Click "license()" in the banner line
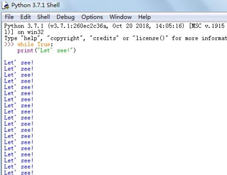This screenshot has height=175, width=227. [x=150, y=38]
